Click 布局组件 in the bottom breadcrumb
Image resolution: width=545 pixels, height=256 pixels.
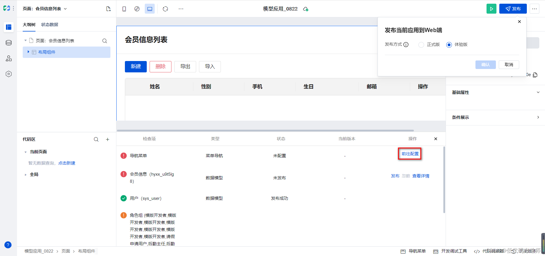[87, 251]
